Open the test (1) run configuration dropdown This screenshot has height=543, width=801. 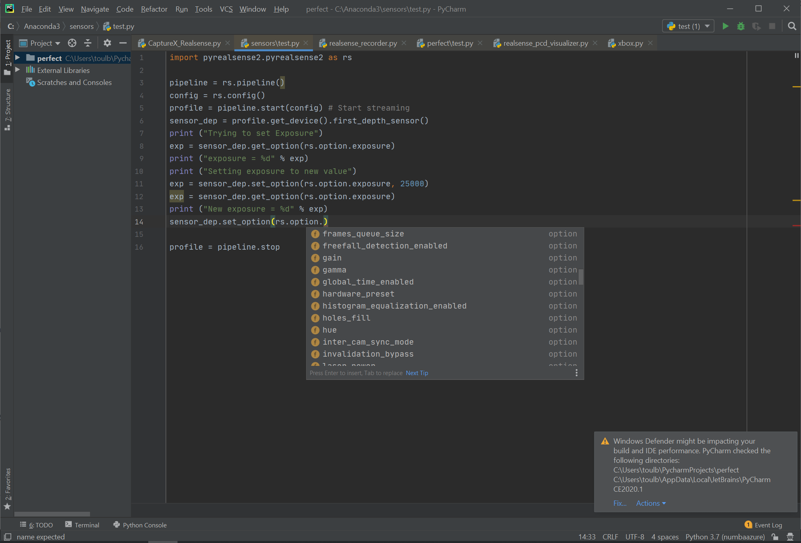pos(708,26)
